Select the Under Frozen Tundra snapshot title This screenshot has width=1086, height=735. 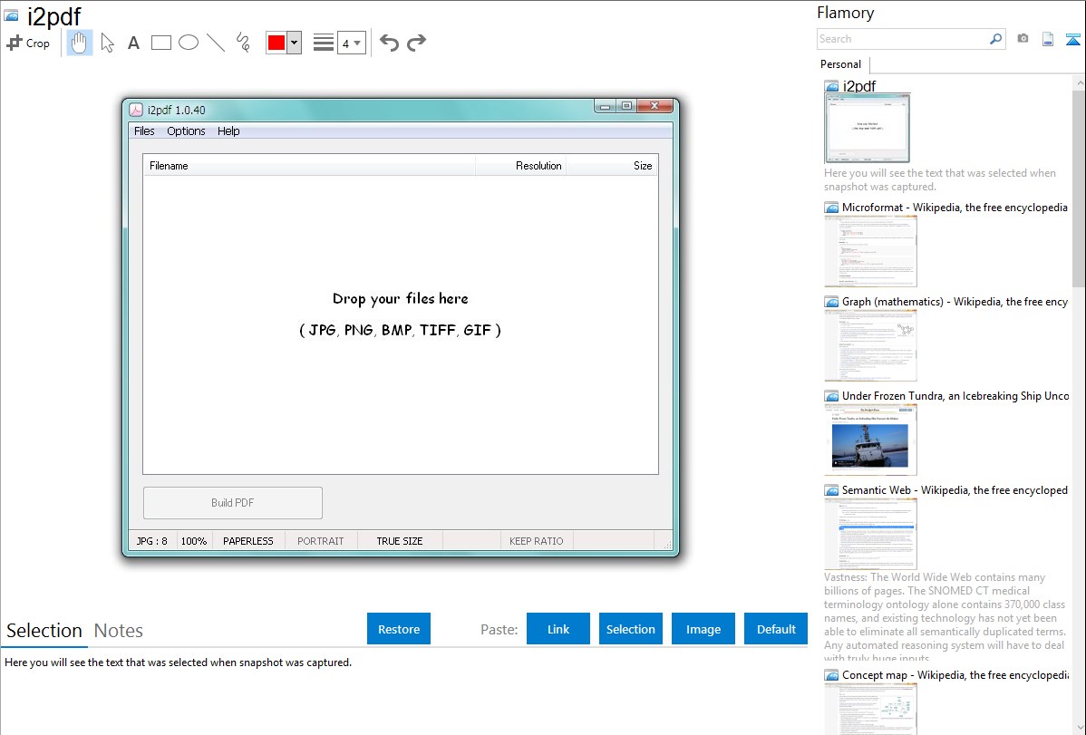point(955,396)
